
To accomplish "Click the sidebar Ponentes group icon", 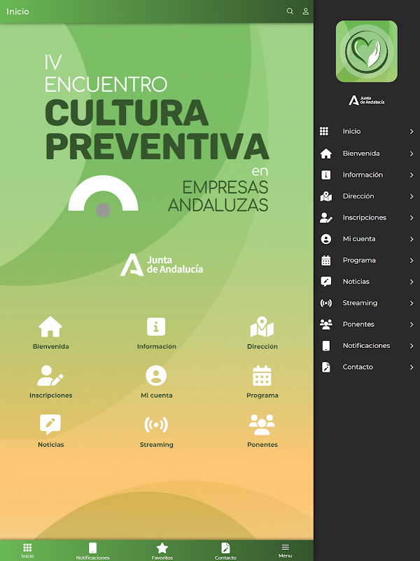I will [325, 325].
